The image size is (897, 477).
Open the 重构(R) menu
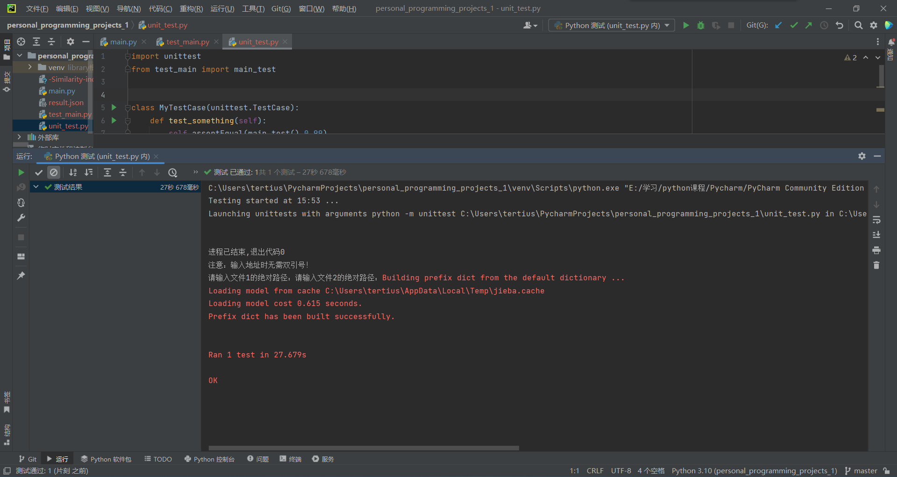[192, 8]
